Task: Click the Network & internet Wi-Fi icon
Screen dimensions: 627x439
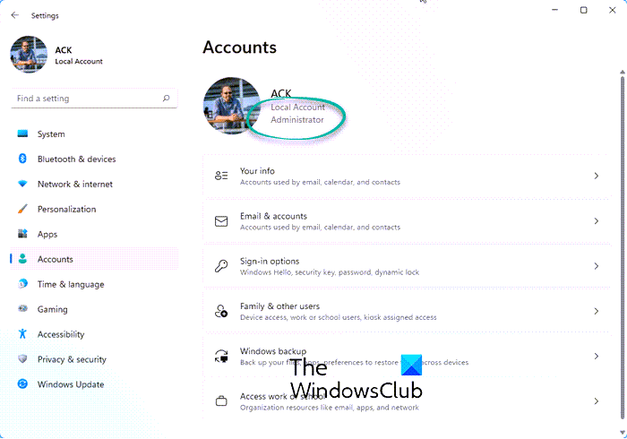Action: point(22,184)
